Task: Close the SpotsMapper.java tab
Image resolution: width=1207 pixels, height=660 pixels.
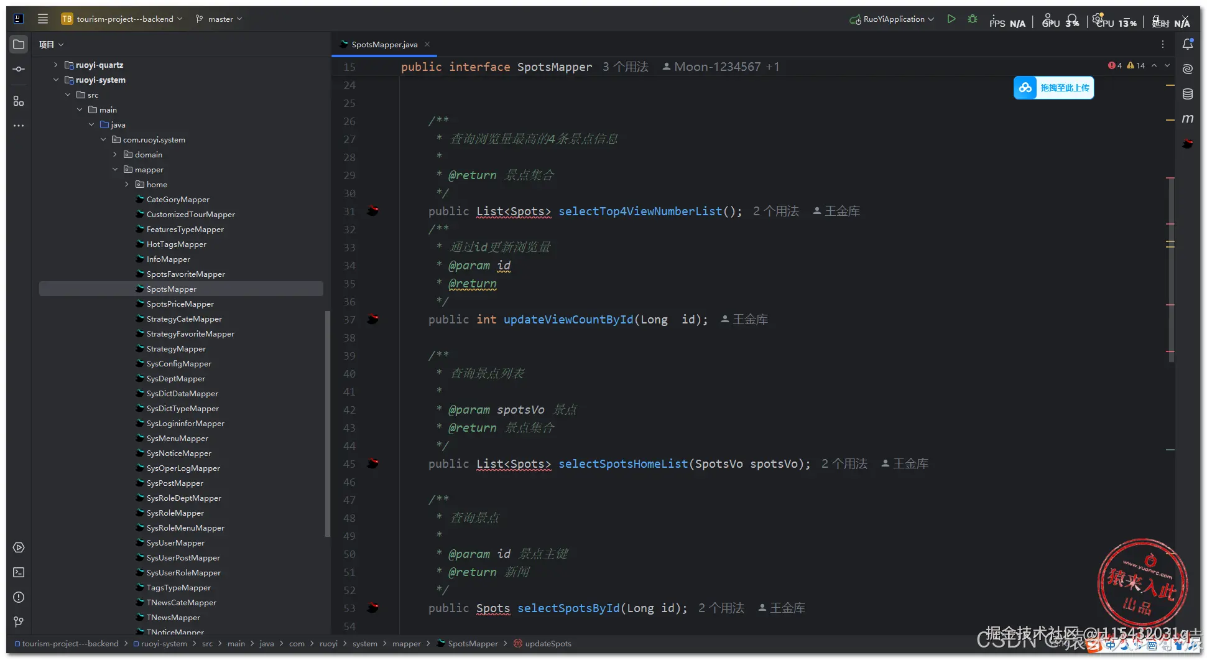Action: click(x=427, y=44)
